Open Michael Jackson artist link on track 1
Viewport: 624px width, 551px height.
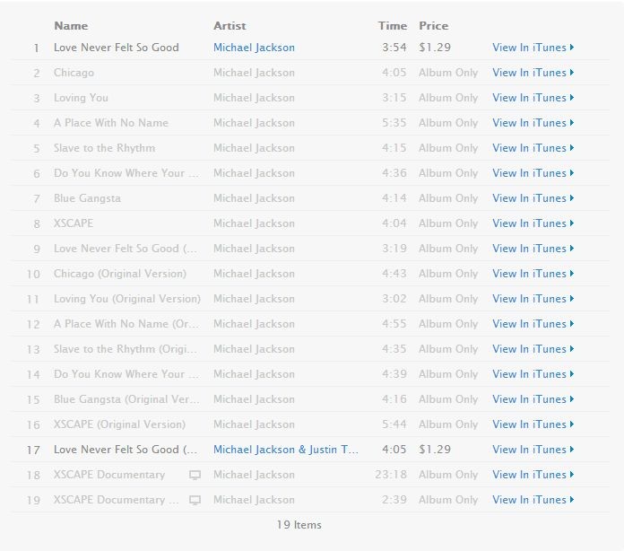click(x=254, y=48)
